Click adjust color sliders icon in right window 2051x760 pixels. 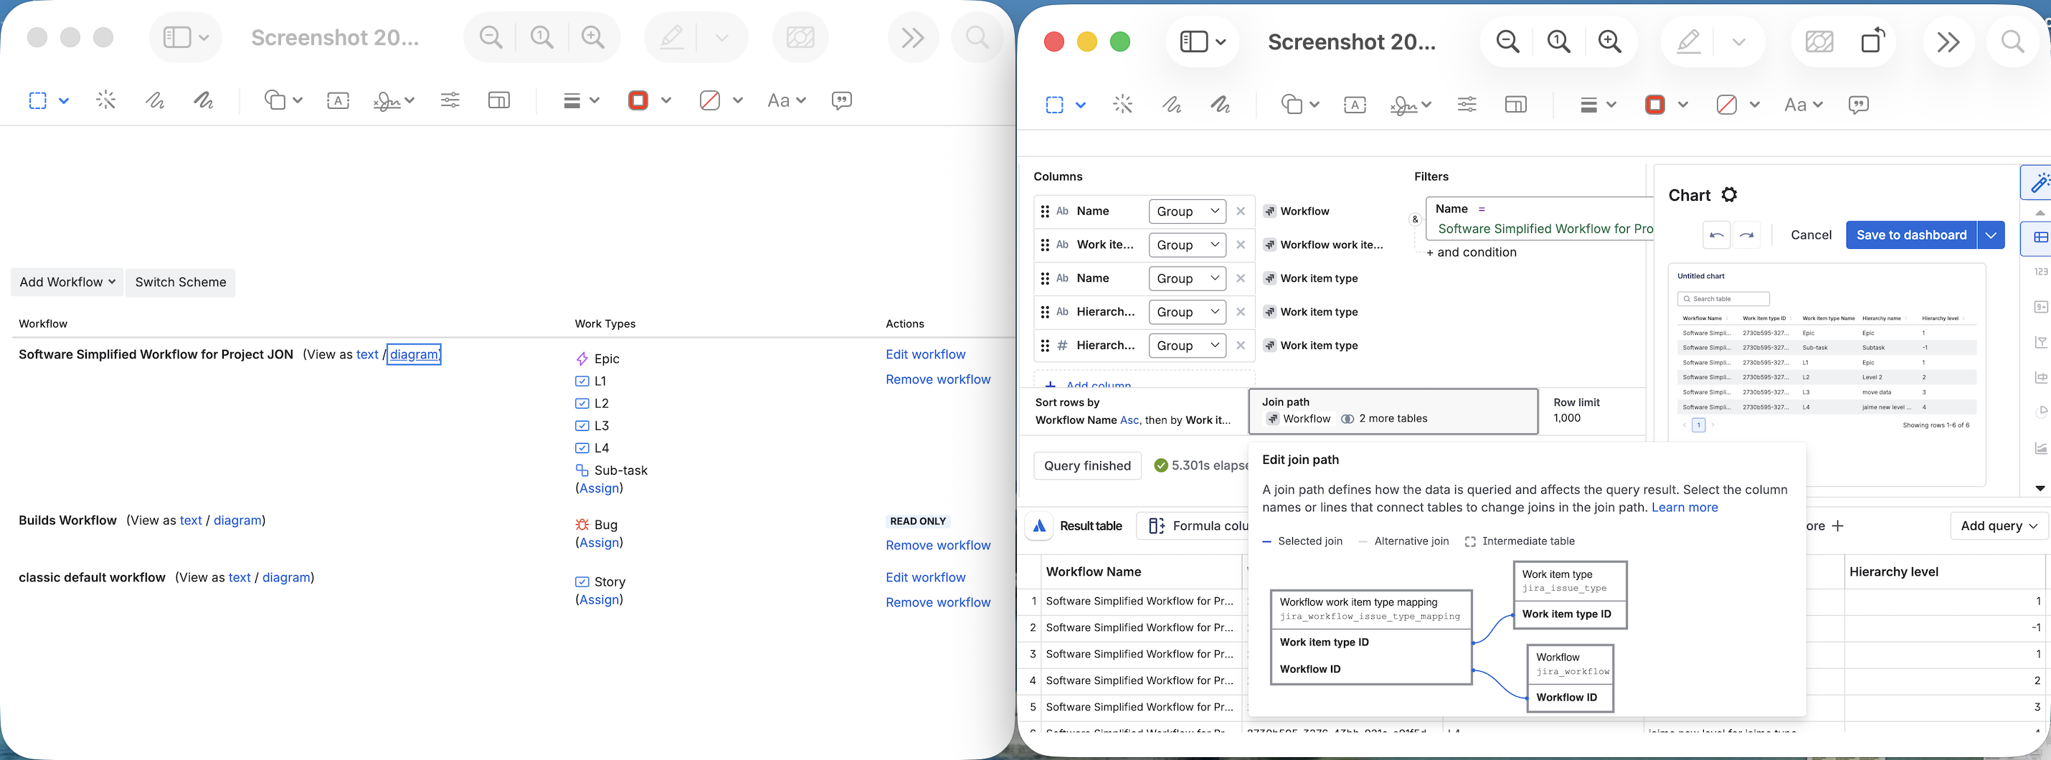coord(1467,104)
